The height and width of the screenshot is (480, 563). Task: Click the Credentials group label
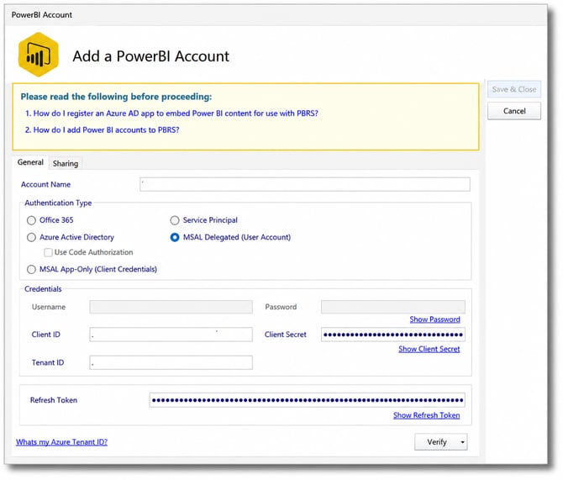pyautogui.click(x=43, y=289)
